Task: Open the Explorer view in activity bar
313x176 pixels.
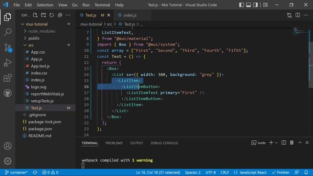Action: pyautogui.click(x=7, y=17)
